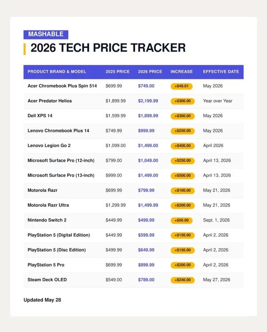Screen dimensions: 267x332
Task: Click the MASHABLE logo badge
Action: (x=46, y=35)
